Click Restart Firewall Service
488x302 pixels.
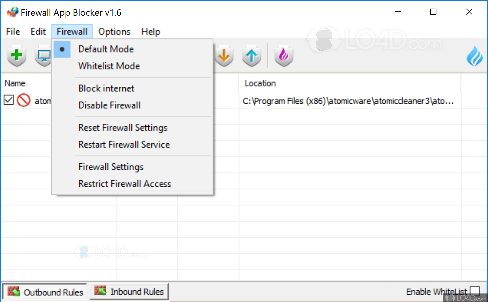coord(124,145)
